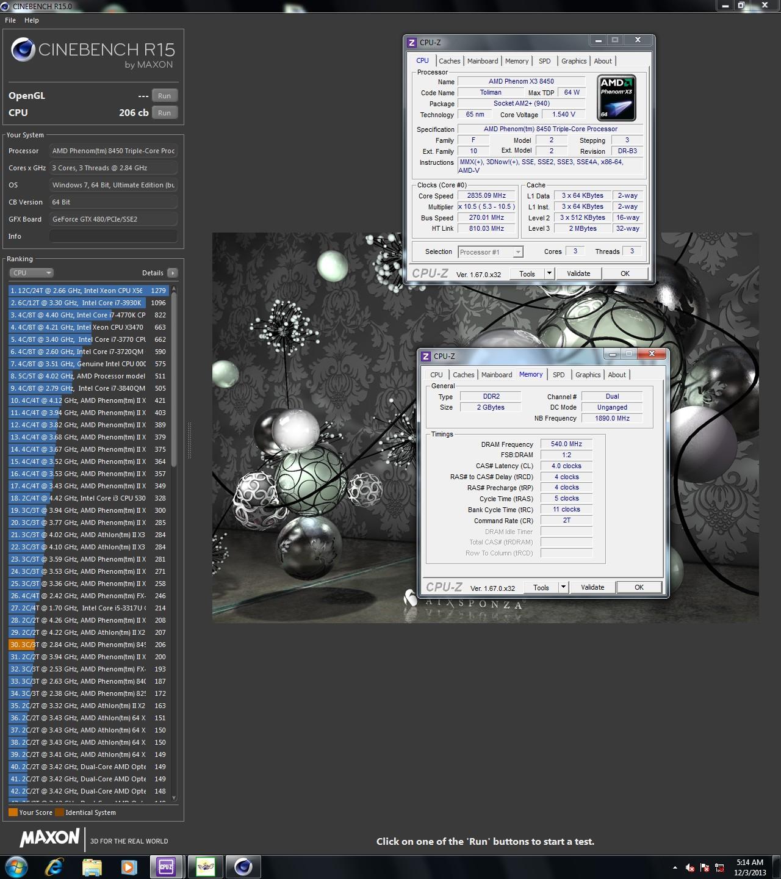Open Windows Explorer folder taskbar icon
781x879 pixels.
(92, 867)
